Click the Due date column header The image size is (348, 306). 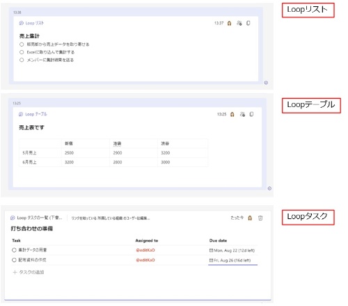point(218,241)
